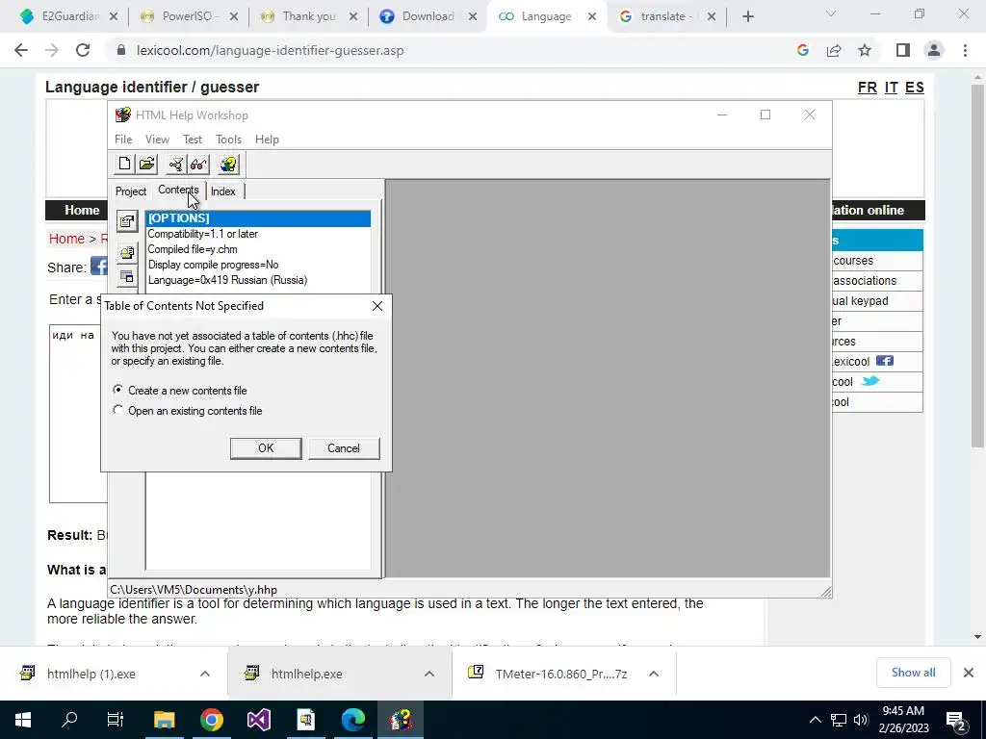Select 'Language=0x419 Russian (Russia)' row
The image size is (986, 739).
pyautogui.click(x=258, y=280)
